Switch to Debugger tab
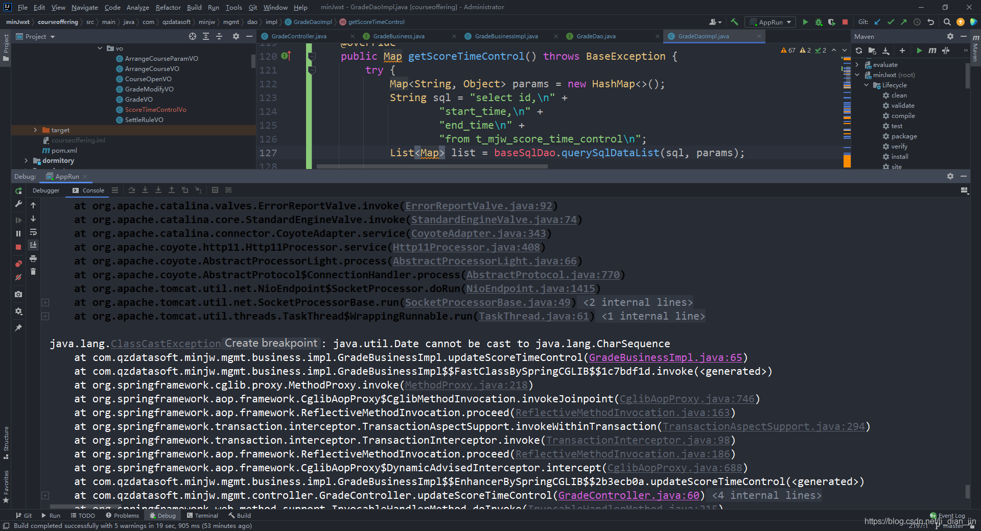Viewport: 981px width, 531px height. (x=46, y=190)
